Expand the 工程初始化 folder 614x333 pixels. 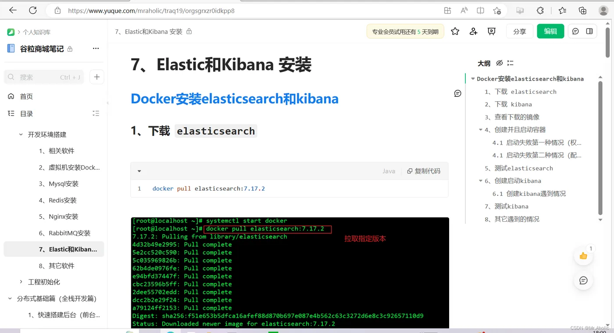point(21,282)
